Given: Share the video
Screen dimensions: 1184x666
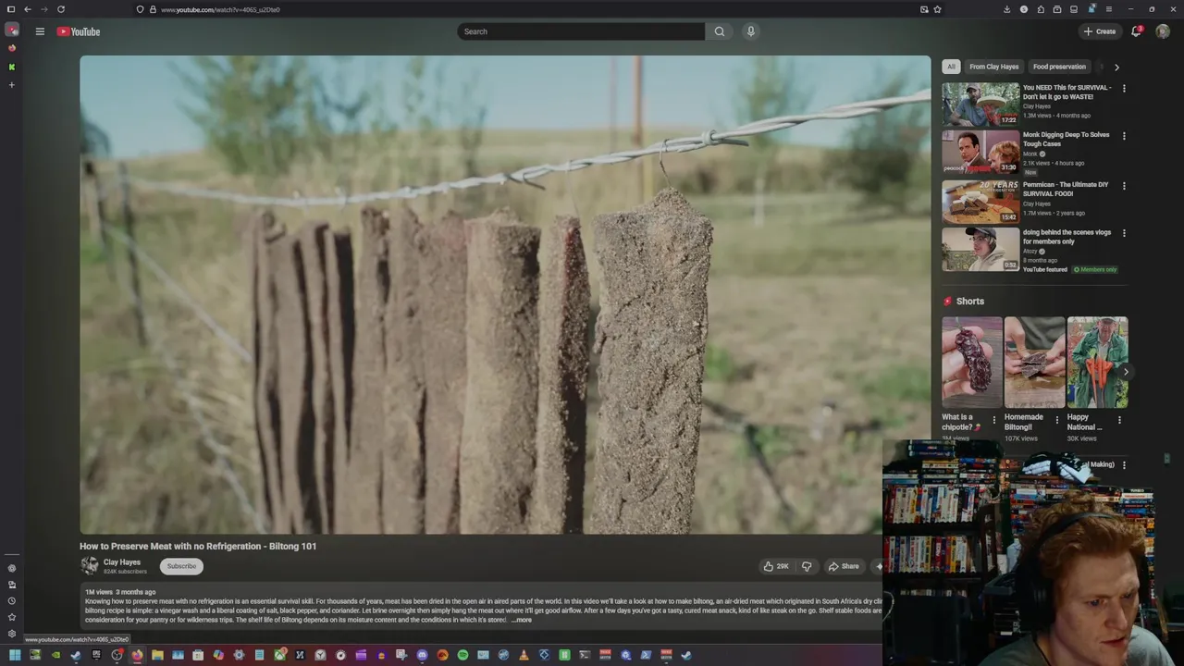Looking at the screenshot, I should coord(844,566).
